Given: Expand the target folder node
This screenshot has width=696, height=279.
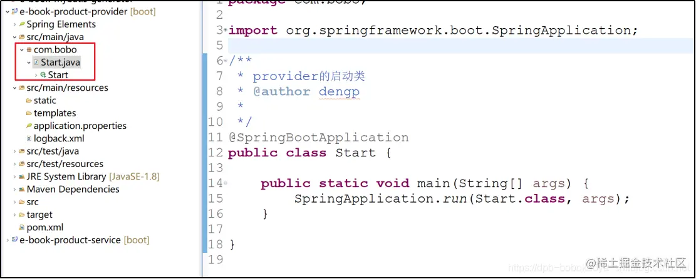Looking at the screenshot, I should (x=15, y=215).
